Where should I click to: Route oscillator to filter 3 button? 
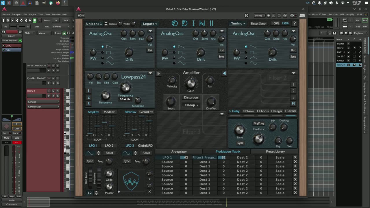coord(88,104)
